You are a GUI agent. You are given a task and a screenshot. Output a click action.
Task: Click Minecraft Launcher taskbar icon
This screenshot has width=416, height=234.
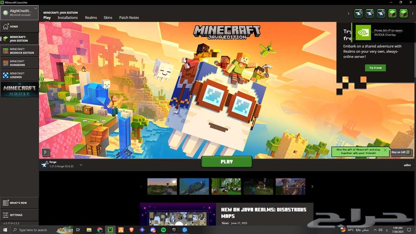(110, 230)
